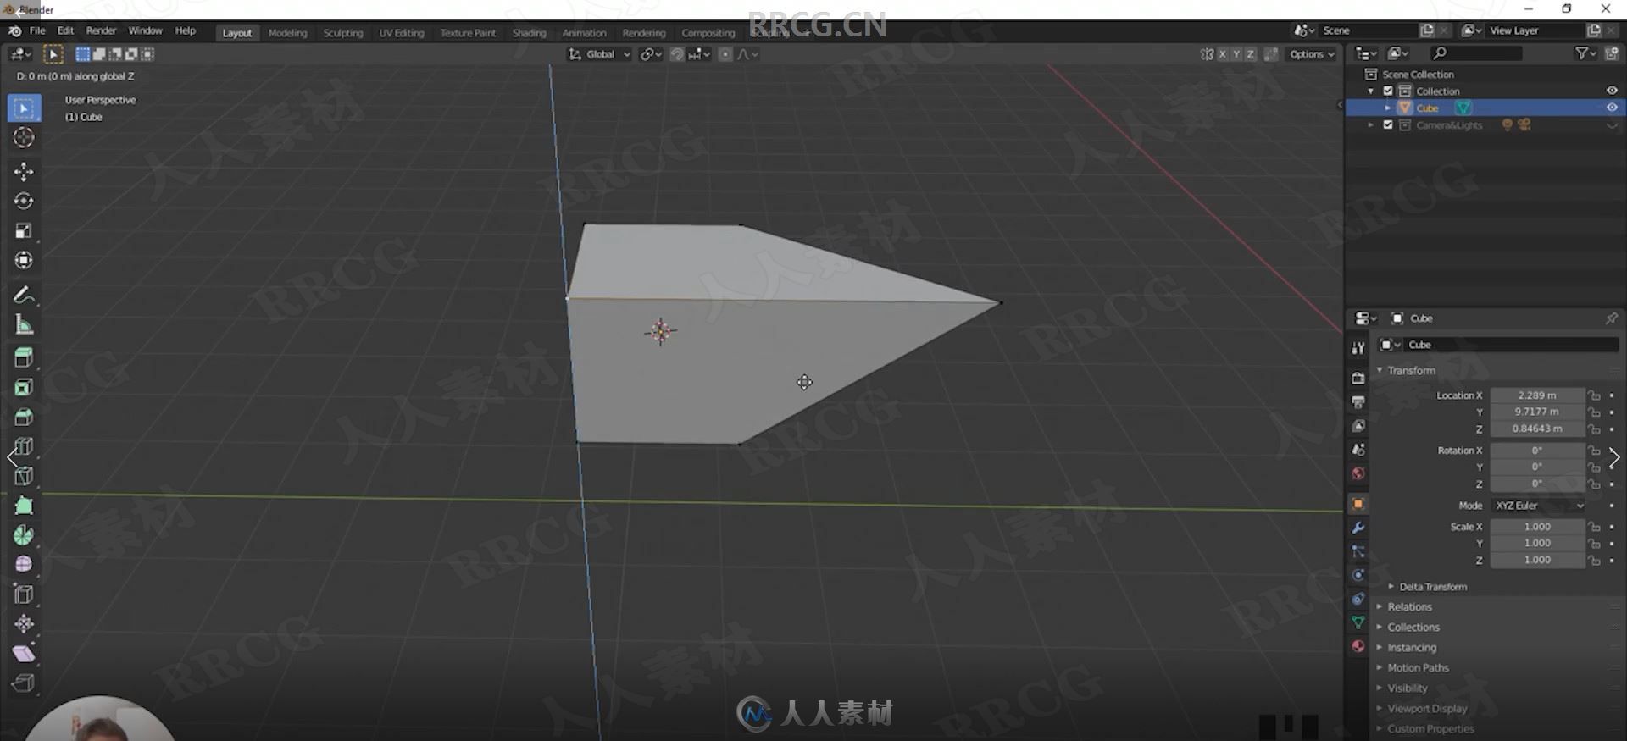Screen dimensions: 1627x741
Task: Expand the Cube item in outliner
Action: tap(1387, 108)
